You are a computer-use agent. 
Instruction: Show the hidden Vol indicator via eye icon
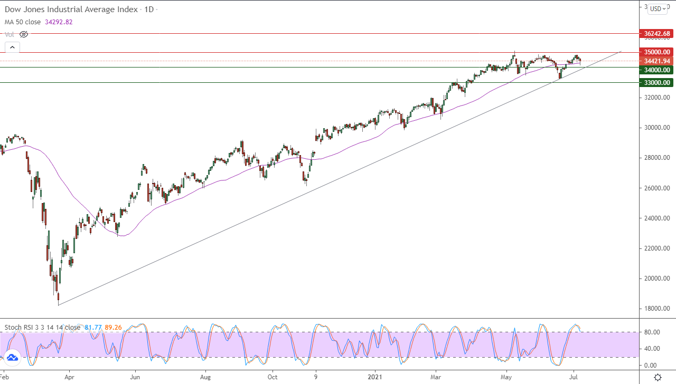point(23,34)
